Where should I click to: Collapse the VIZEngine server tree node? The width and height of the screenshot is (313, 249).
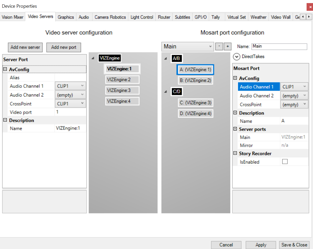93,58
